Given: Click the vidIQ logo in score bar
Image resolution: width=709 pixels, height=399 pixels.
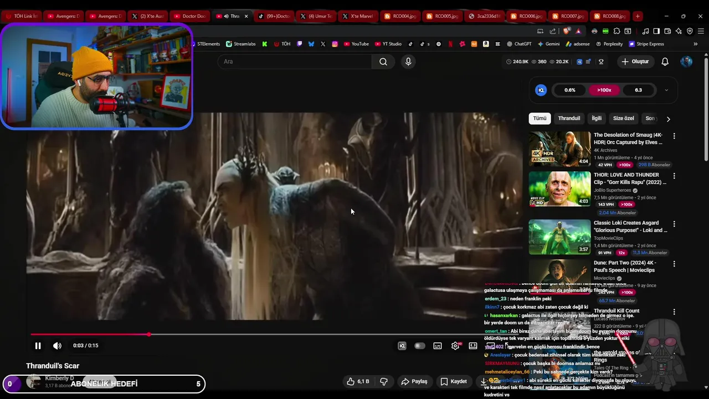Looking at the screenshot, I should click(x=541, y=90).
